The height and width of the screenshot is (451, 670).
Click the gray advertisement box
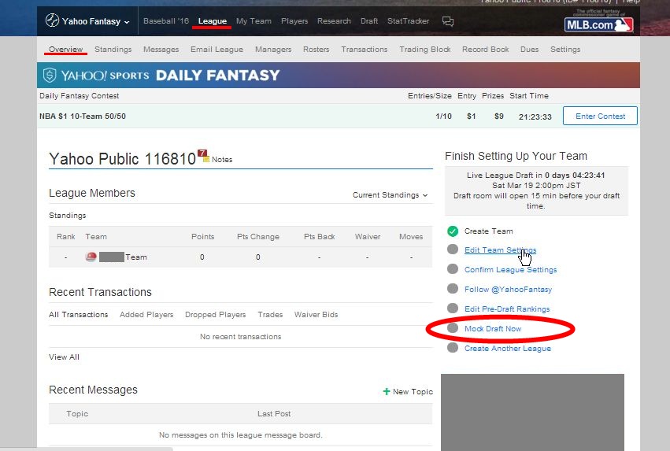coord(532,412)
